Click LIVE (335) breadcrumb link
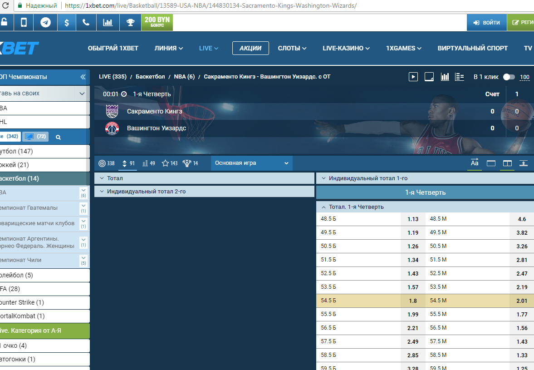The width and height of the screenshot is (534, 370). coord(113,77)
